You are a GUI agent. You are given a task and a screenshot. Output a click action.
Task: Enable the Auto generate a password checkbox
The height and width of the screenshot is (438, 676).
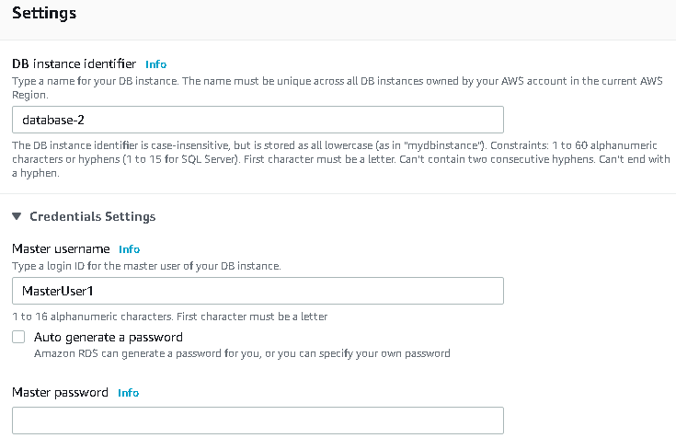coord(18,338)
